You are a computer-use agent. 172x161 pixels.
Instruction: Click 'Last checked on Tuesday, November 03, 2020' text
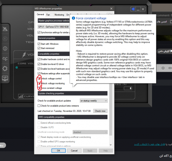[x=64, y=111]
